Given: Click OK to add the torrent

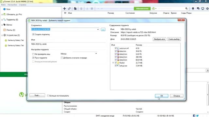Looking at the screenshot, I should point(162,96).
